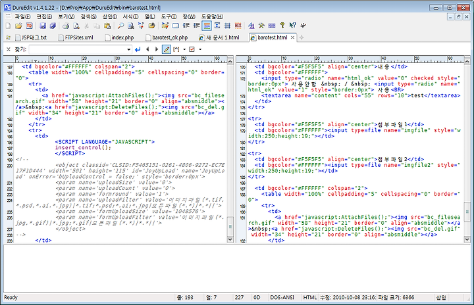Image resolution: width=474 pixels, height=305 pixels.
Task: Open the 도움말(H) menu
Action: click(212, 16)
